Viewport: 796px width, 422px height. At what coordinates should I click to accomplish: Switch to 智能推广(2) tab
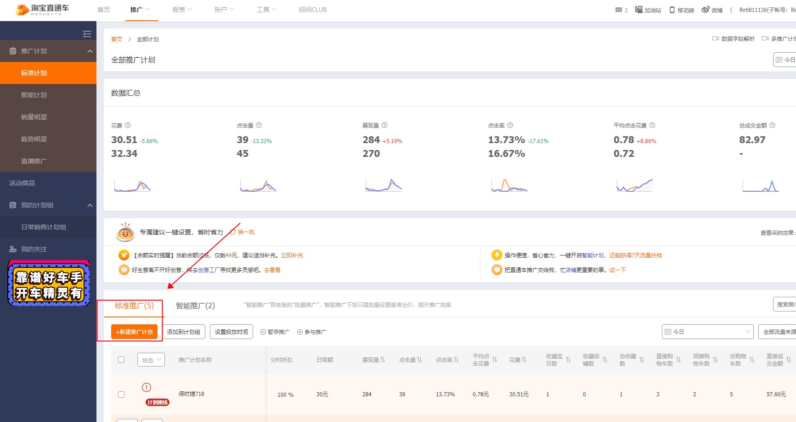tap(195, 305)
